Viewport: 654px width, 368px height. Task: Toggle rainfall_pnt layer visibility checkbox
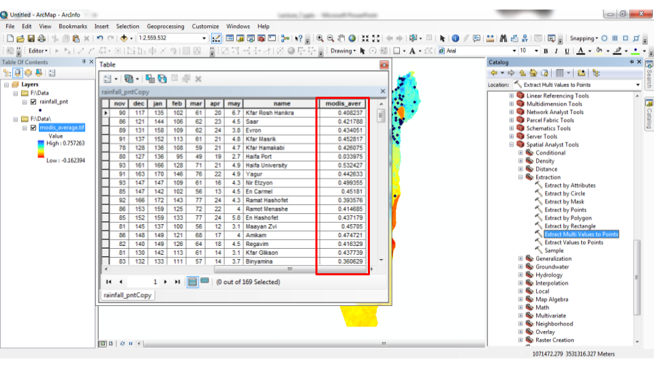pyautogui.click(x=33, y=102)
